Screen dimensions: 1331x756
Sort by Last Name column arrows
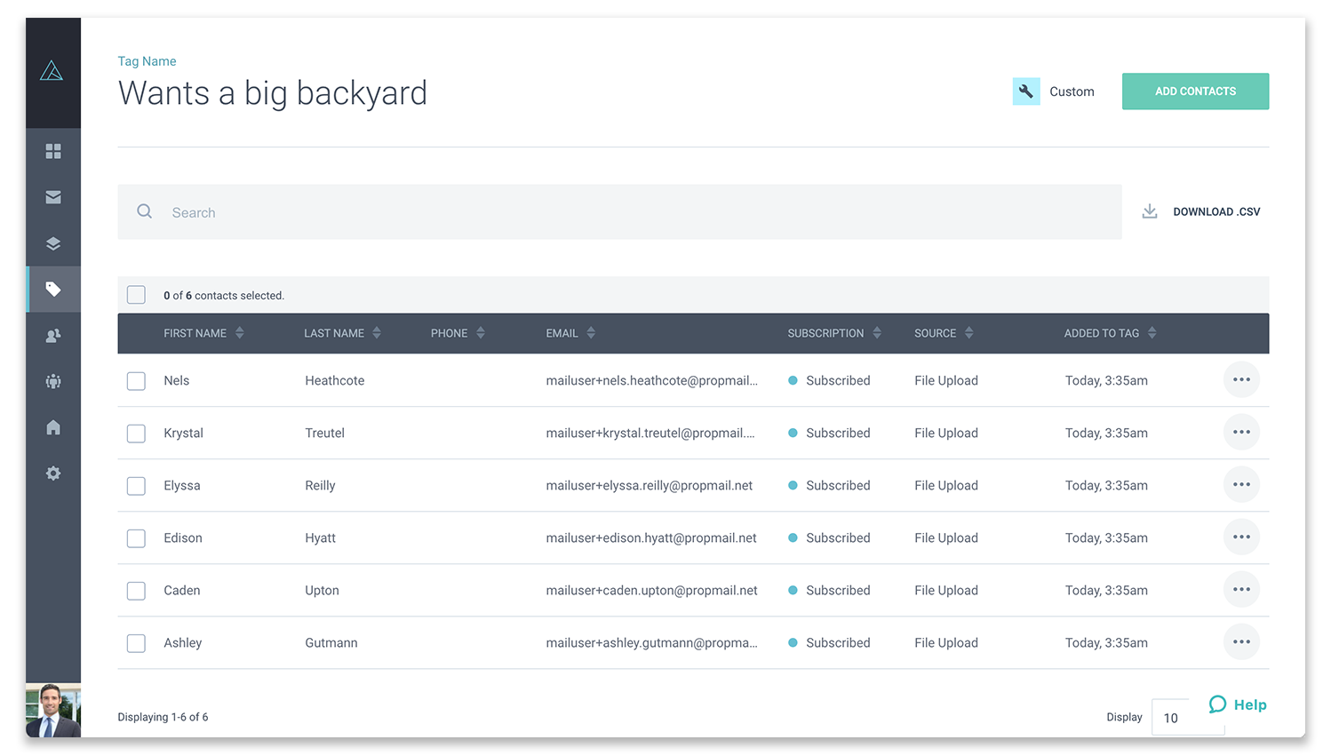[x=377, y=333]
